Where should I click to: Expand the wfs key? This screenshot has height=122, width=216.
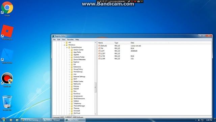[x=64, y=42]
